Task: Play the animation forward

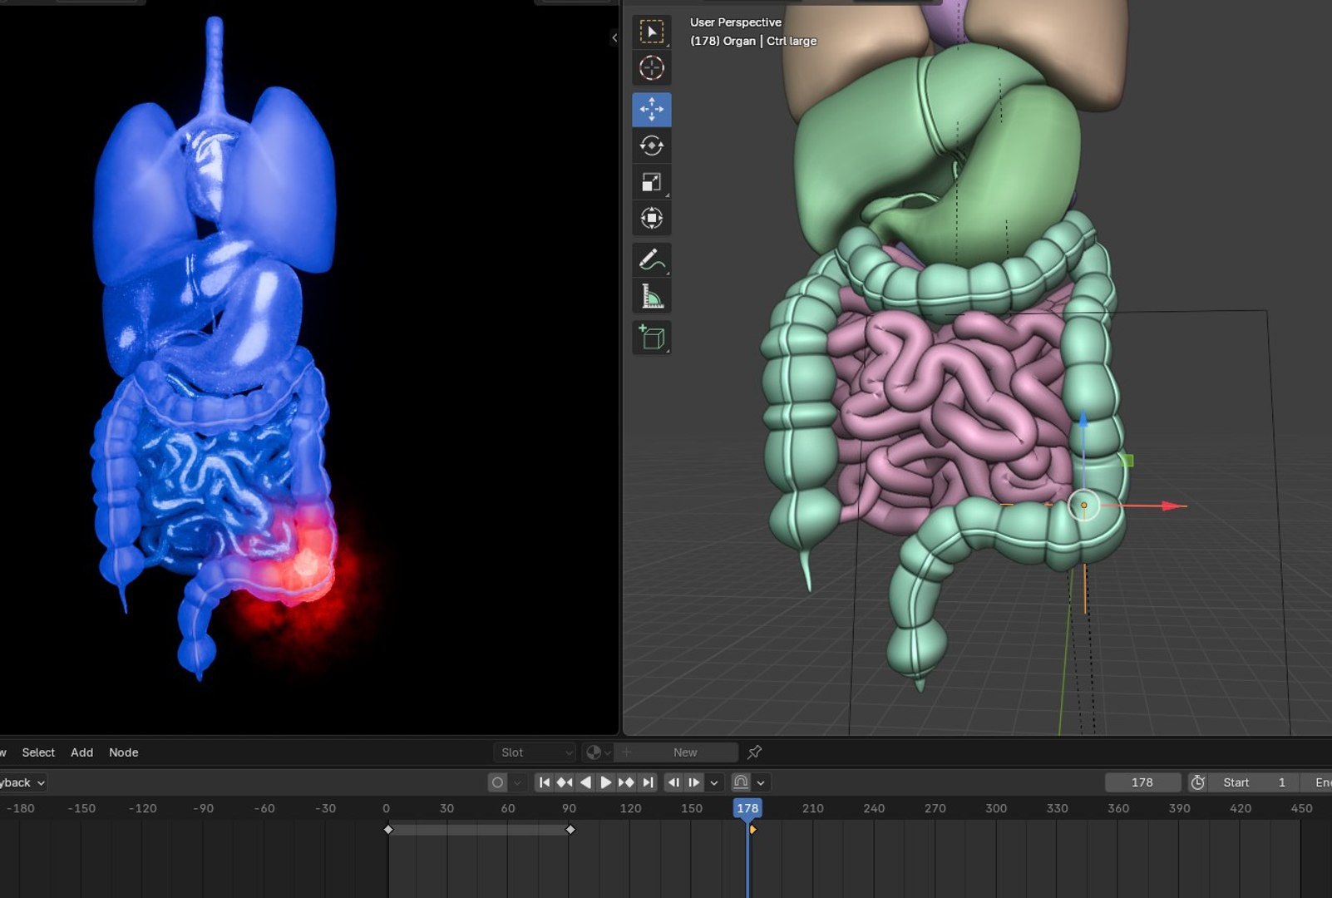Action: coord(606,782)
